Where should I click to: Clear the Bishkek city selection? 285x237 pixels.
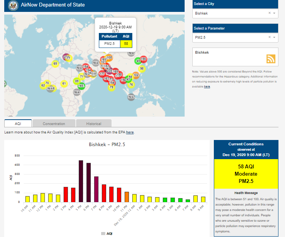270,13
